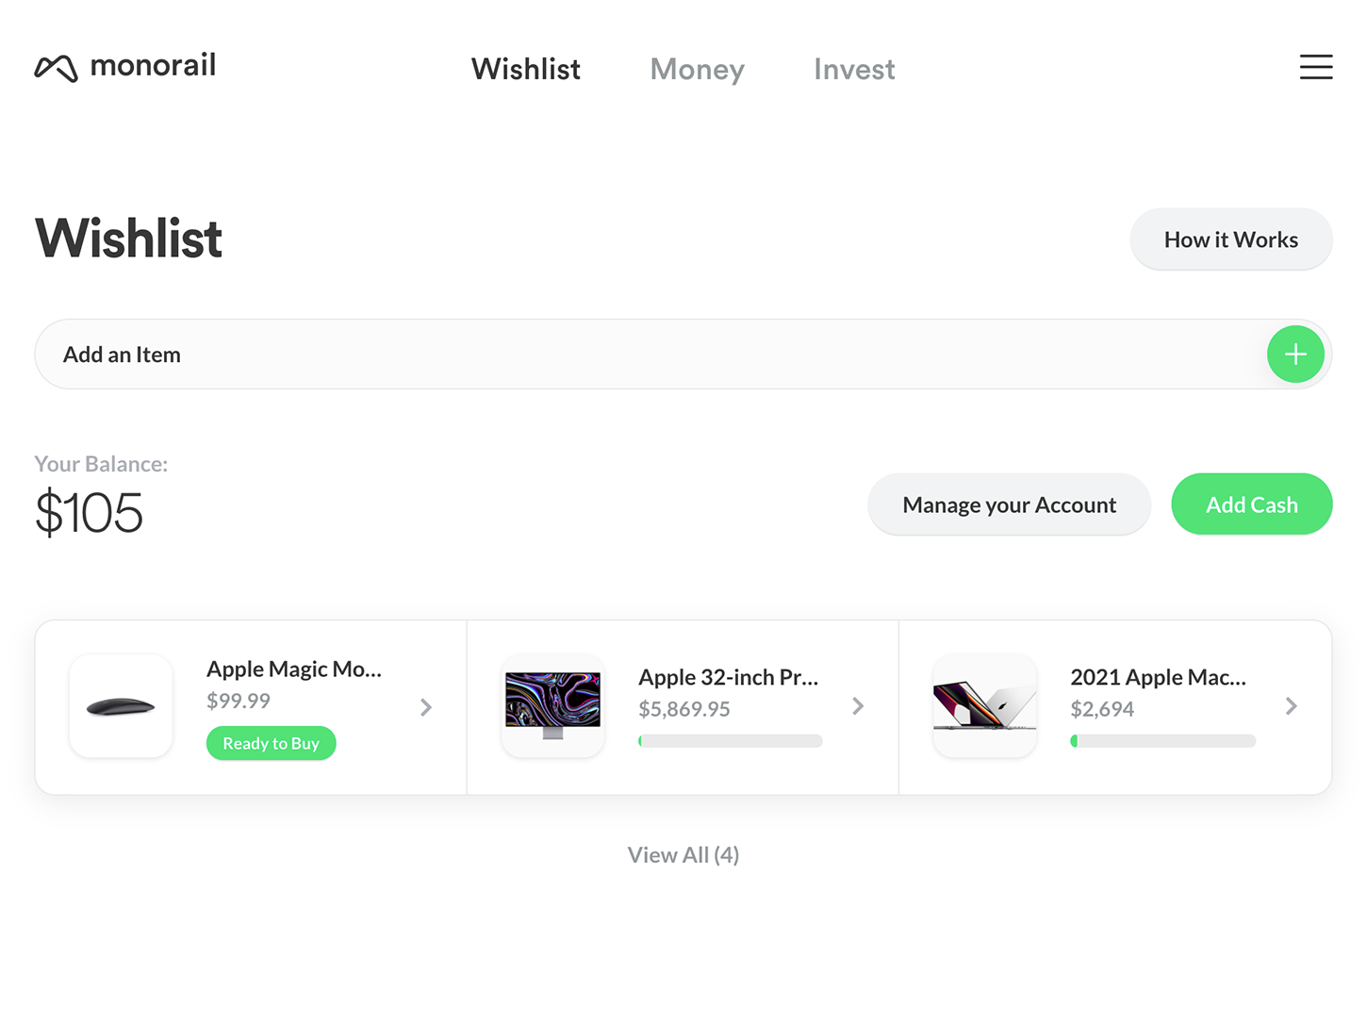Click the $2,694 item progress bar

point(1162,741)
